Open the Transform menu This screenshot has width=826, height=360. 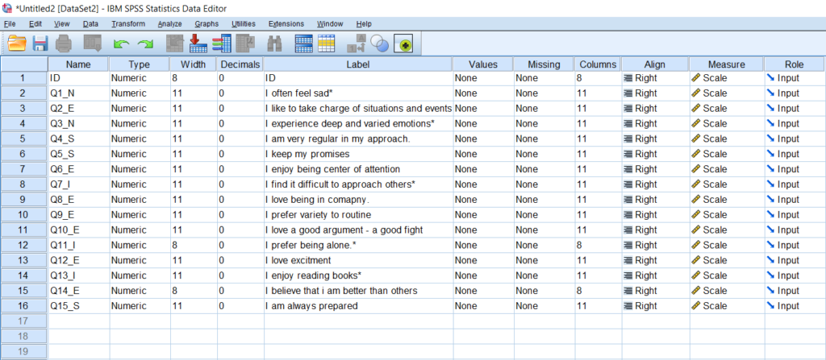[x=128, y=24]
